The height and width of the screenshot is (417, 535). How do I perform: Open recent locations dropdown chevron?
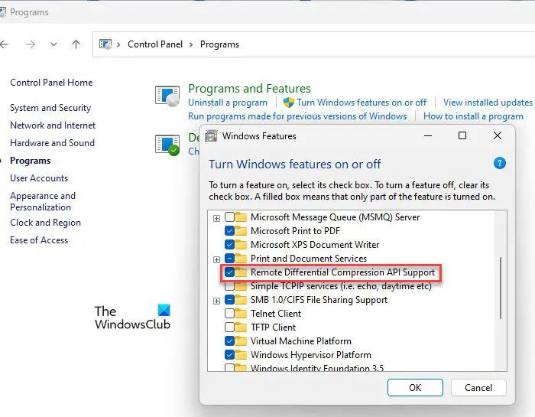[53, 44]
